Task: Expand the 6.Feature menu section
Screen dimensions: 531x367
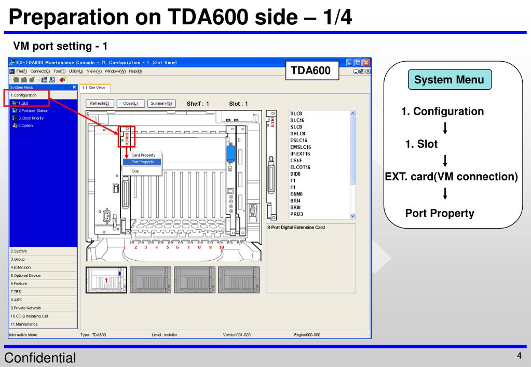Action: pos(44,284)
